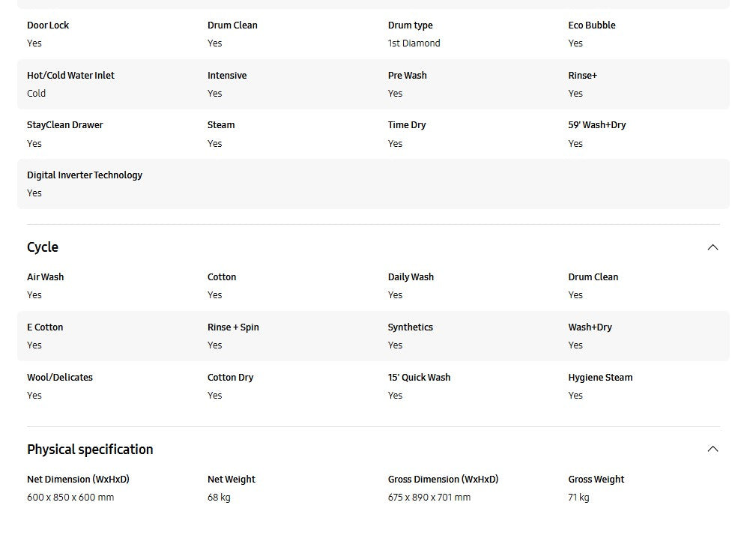Click the StayClean Drawer label
Viewport: 747px width, 553px height.
tap(65, 125)
